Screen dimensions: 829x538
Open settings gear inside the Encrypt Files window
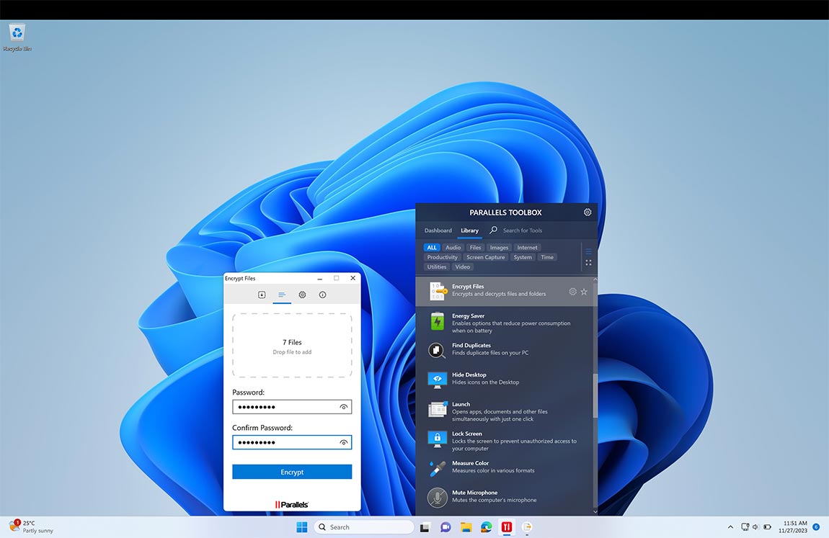pos(302,295)
